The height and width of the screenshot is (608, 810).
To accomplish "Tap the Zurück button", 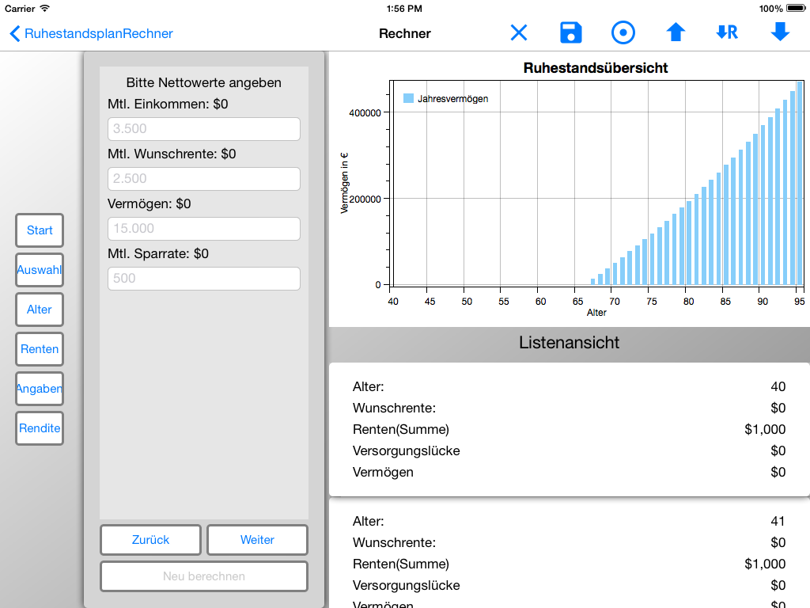I will click(150, 540).
